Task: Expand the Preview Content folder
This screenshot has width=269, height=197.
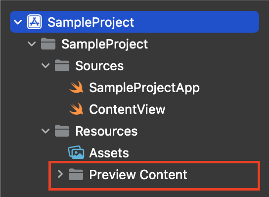Action: (60, 174)
